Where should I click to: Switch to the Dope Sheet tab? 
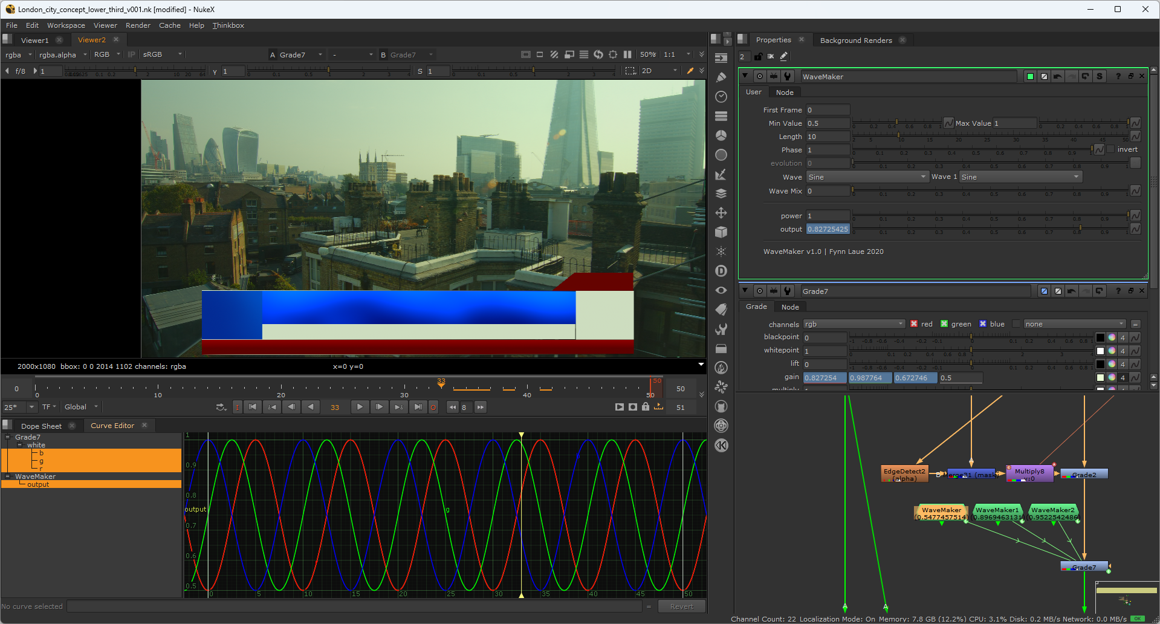pyautogui.click(x=41, y=426)
